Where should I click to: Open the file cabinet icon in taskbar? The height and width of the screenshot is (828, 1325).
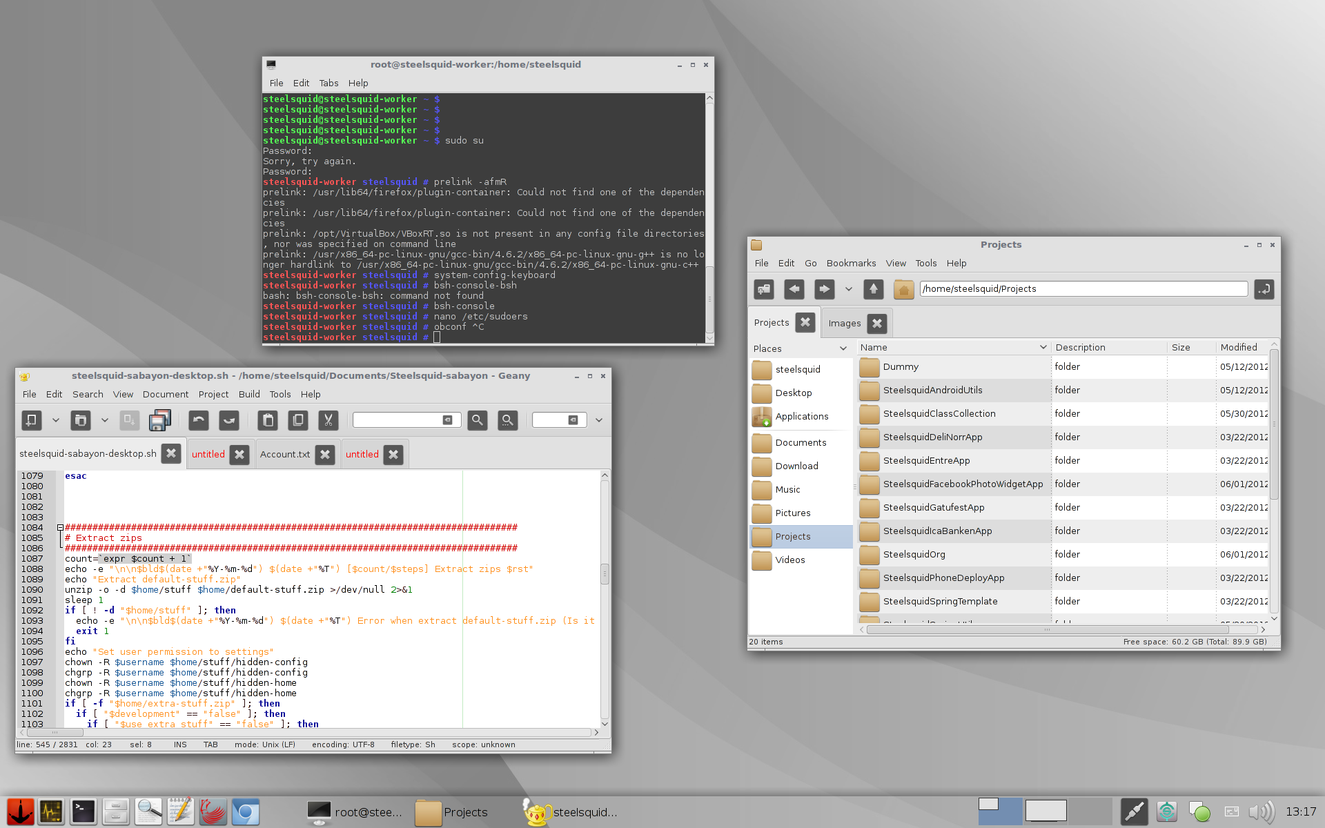(116, 812)
